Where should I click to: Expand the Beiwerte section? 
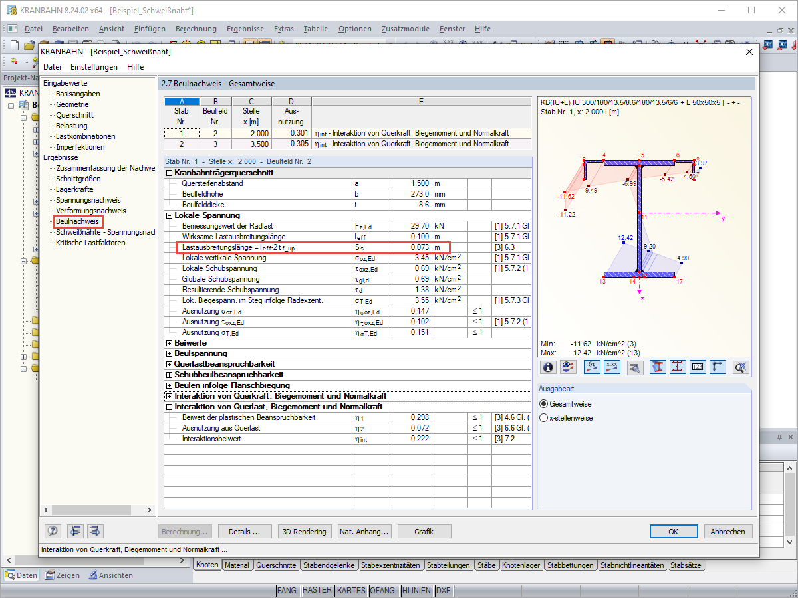point(170,343)
